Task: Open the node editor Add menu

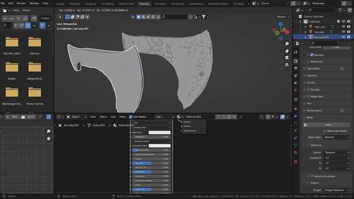Action: (113, 117)
